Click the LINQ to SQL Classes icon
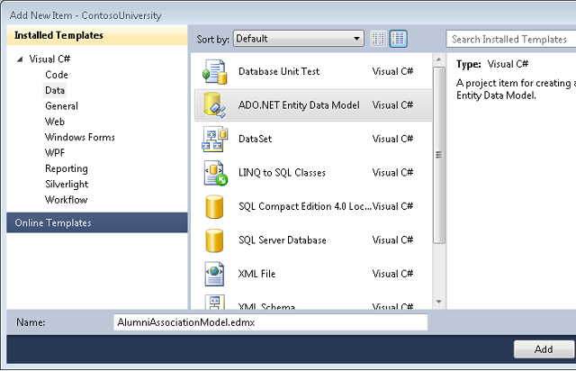 tap(216, 173)
